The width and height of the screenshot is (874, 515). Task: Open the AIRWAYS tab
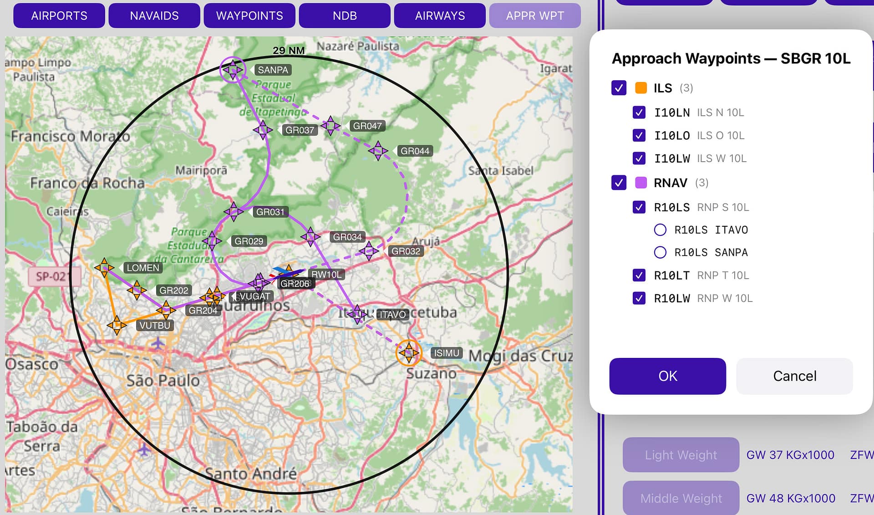(440, 15)
